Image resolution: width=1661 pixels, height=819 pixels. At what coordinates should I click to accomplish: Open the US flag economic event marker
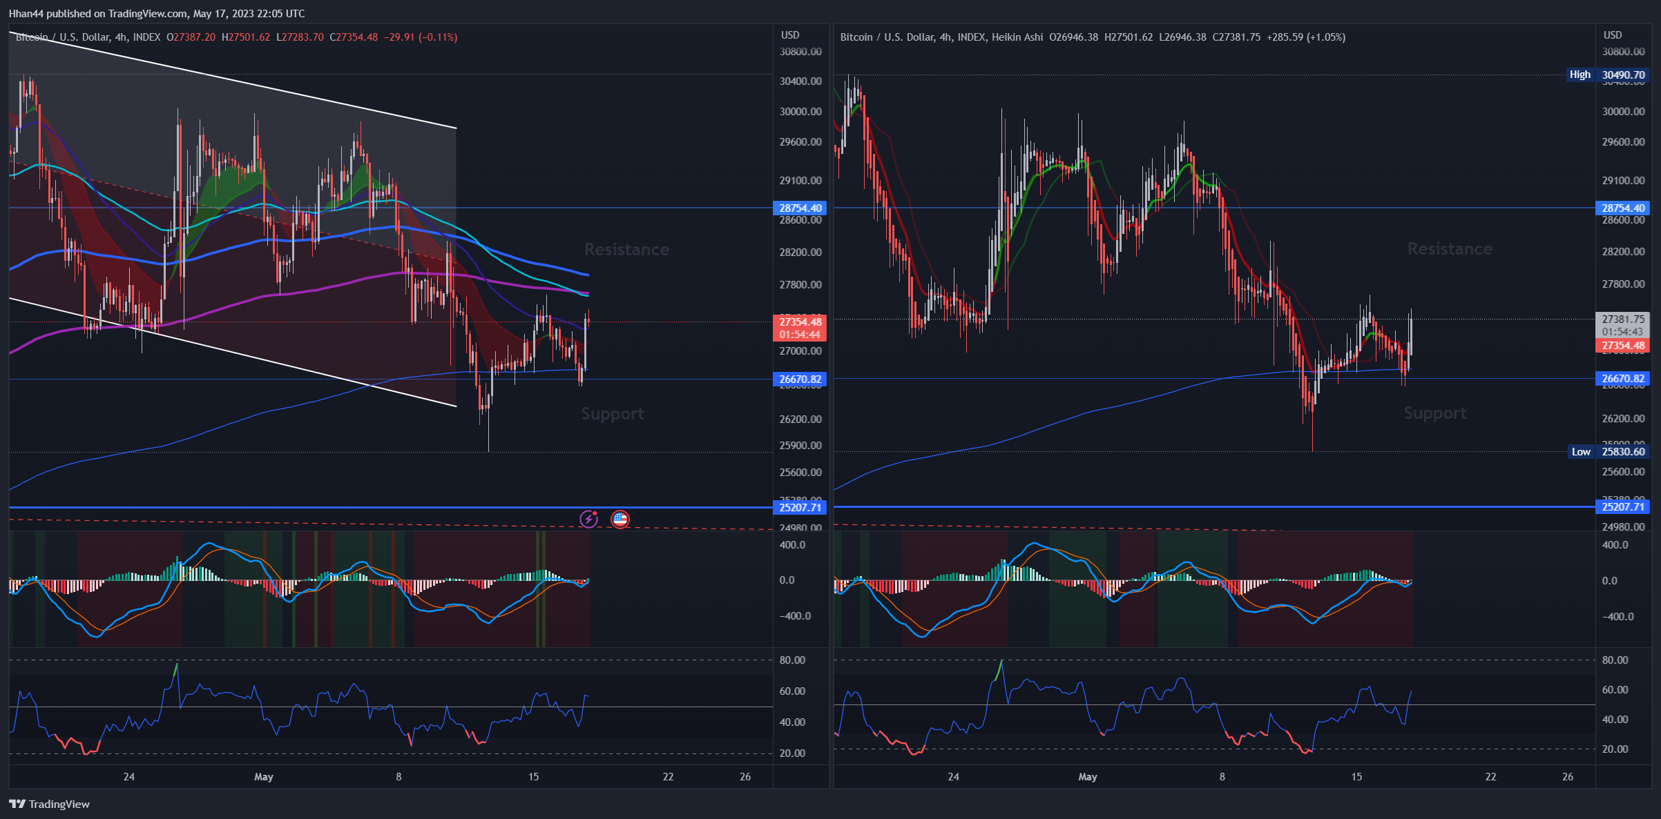620,519
